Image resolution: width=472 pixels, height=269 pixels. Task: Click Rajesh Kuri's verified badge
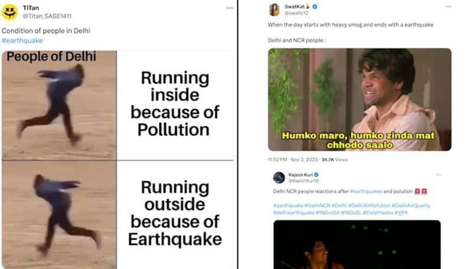(316, 175)
